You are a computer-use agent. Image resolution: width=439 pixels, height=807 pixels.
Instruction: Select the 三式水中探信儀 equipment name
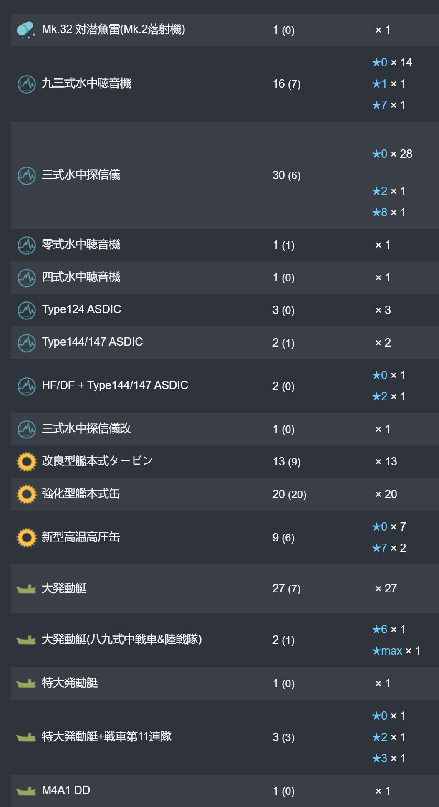pos(81,175)
